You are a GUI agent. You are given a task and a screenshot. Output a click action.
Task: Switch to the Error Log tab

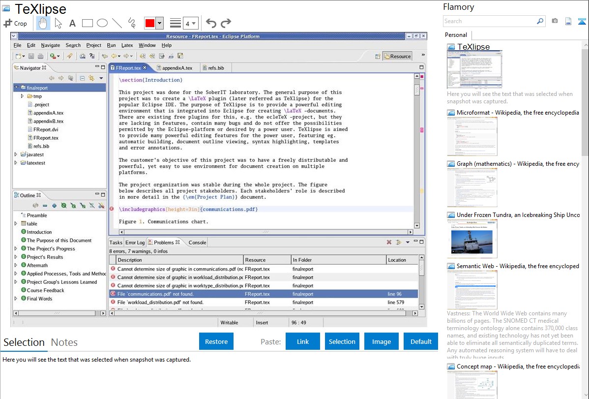(x=135, y=243)
